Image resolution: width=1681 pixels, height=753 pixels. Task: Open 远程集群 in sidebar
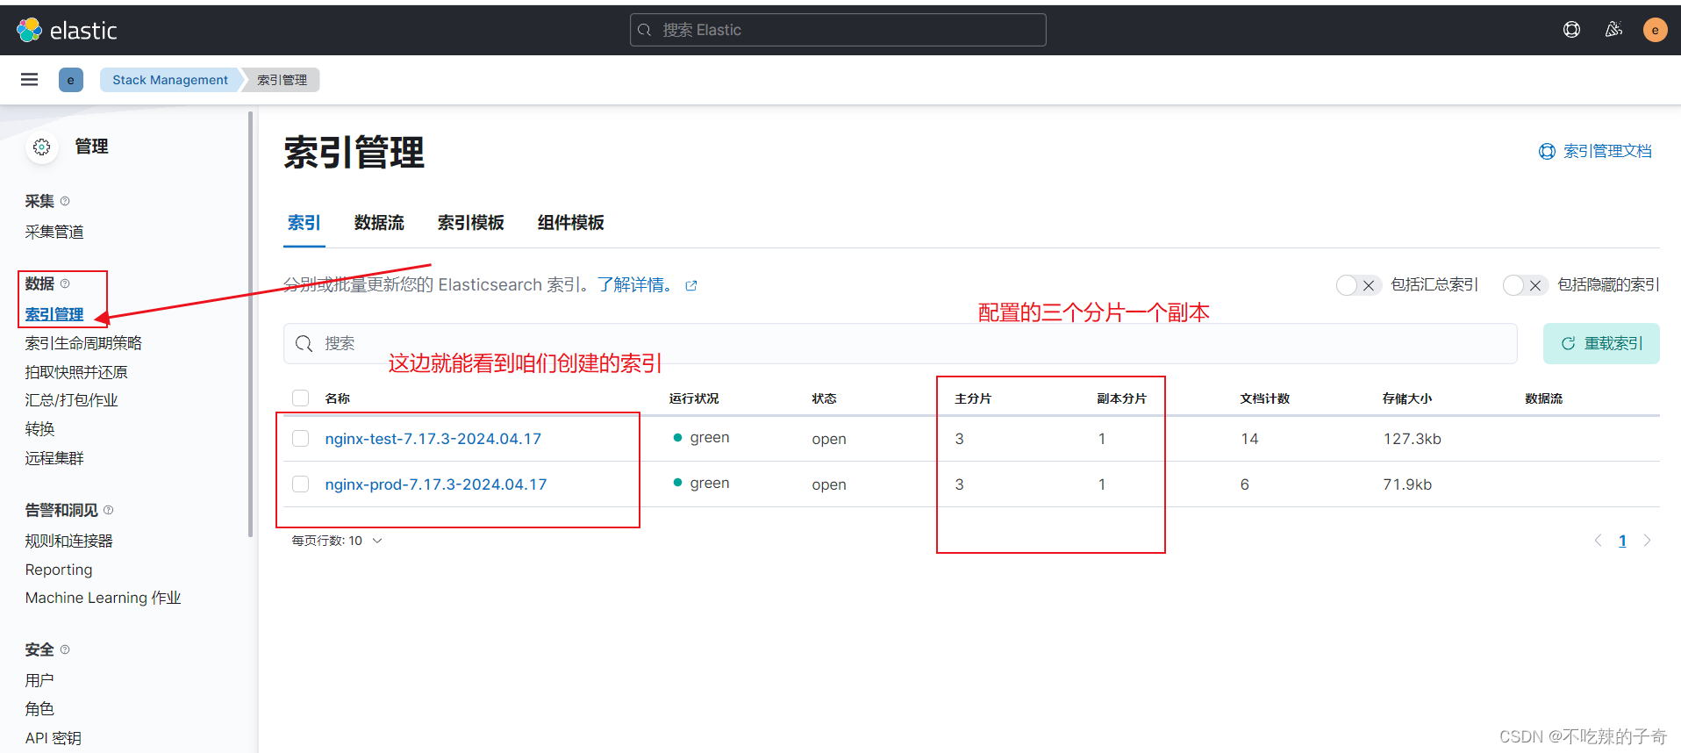pos(54,458)
